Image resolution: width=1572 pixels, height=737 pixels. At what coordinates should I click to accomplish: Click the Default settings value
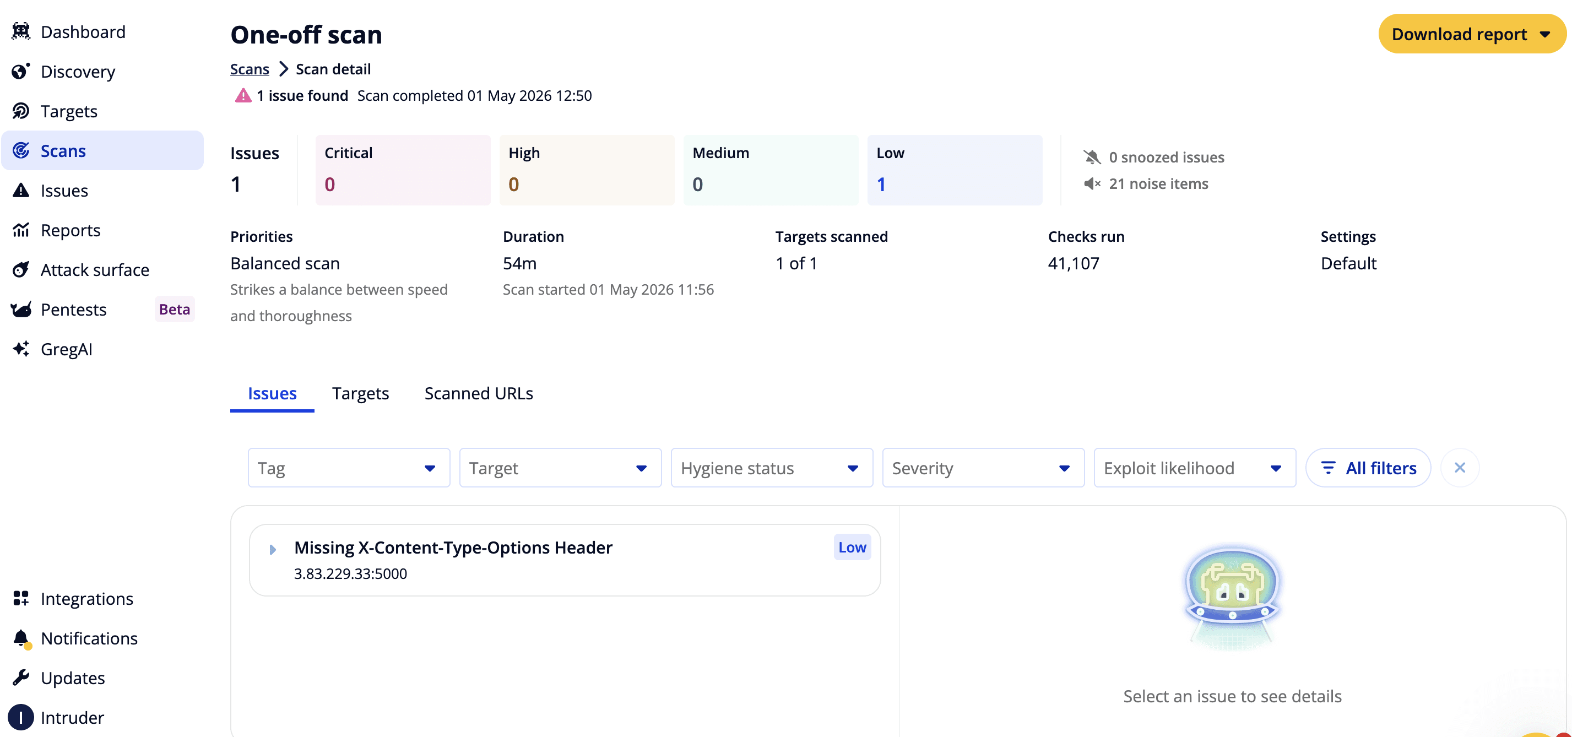1348,263
